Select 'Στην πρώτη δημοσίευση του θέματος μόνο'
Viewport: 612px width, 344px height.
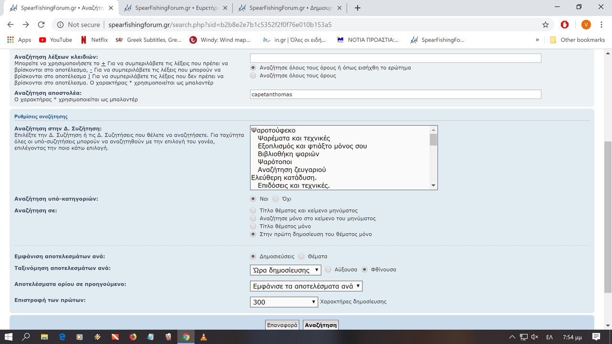(x=253, y=234)
